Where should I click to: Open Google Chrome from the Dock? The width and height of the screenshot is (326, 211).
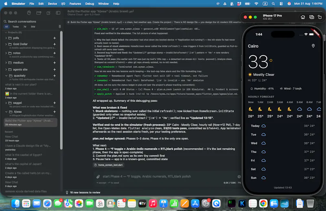click(x=263, y=204)
